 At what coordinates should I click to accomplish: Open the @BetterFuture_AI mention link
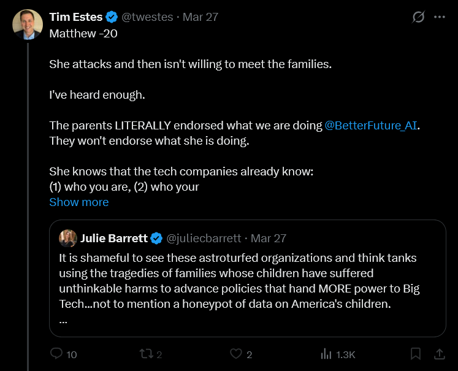tap(372, 125)
